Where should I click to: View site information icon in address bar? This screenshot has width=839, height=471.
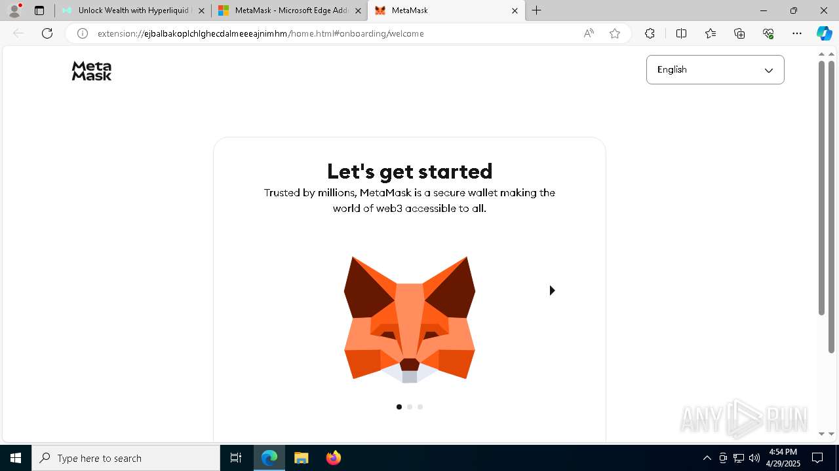coord(83,33)
